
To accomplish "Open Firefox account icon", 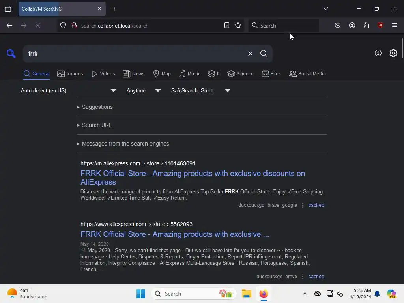I will coord(352,26).
